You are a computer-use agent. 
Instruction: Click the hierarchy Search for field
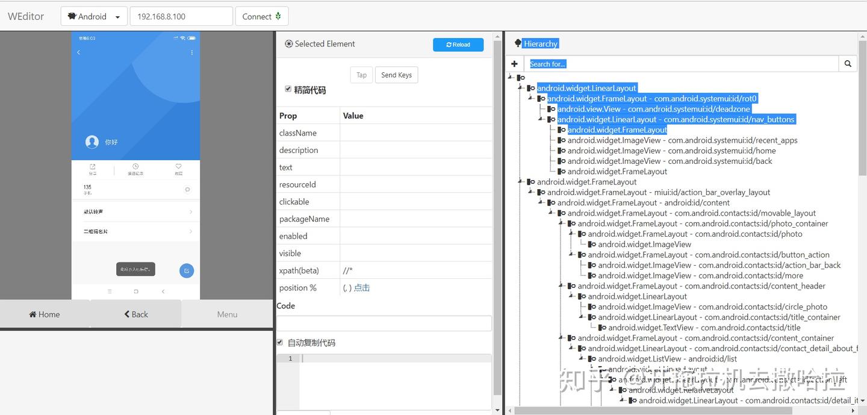click(x=681, y=64)
